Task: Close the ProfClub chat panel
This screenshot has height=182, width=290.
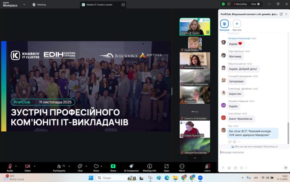Action: (x=286, y=14)
